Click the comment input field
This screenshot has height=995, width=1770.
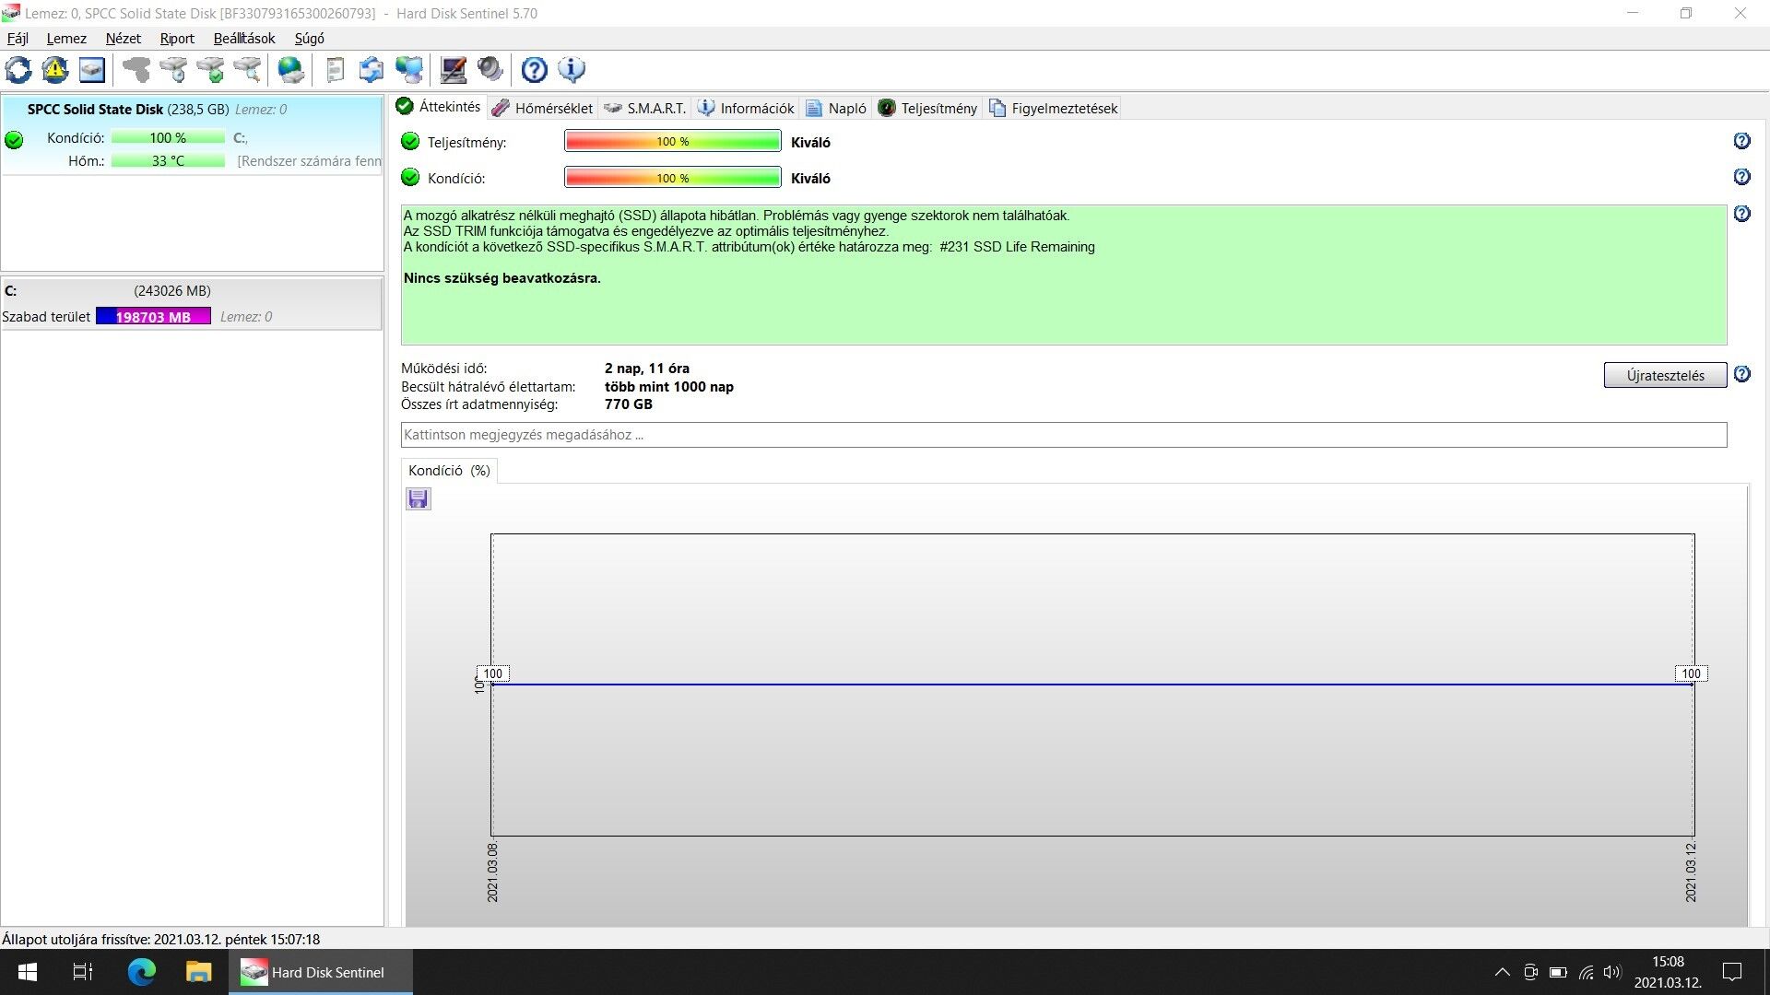1063,435
